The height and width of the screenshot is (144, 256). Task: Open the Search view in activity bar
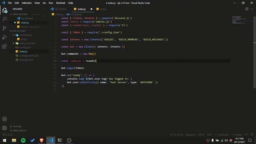4,19
